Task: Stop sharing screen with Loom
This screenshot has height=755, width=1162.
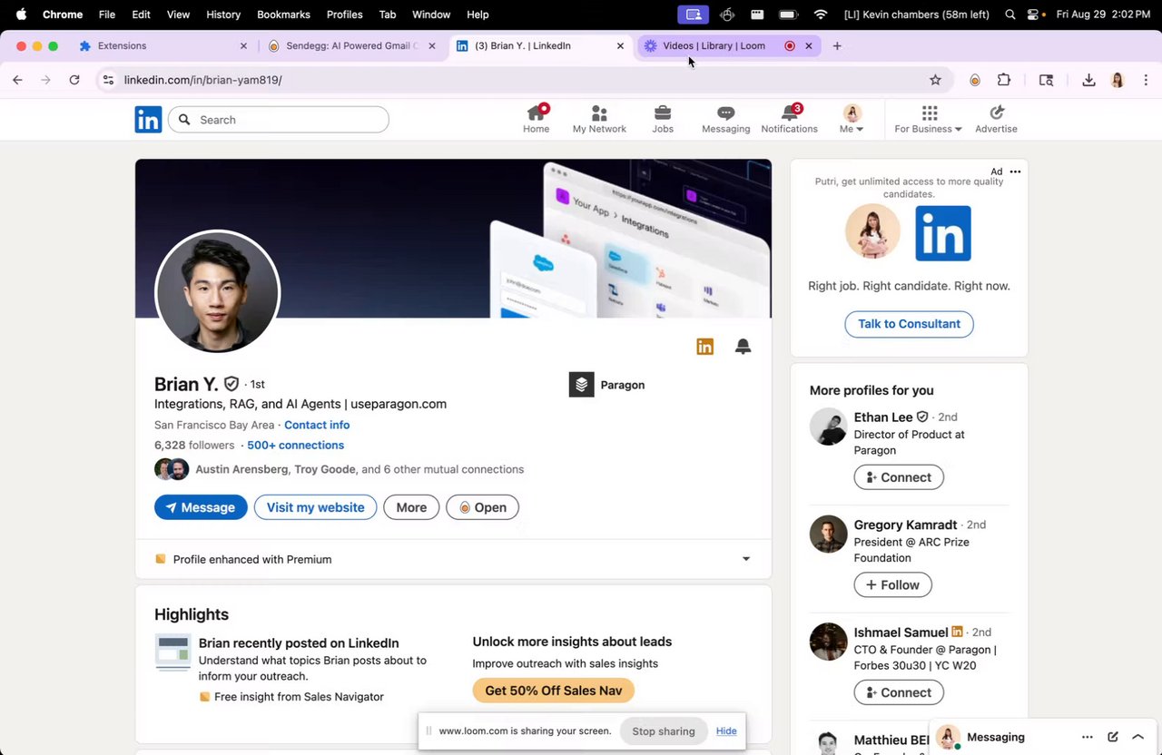Action: (x=663, y=731)
